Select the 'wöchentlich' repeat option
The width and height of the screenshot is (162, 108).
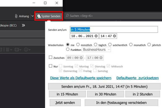pyautogui.click(x=110, y=44)
